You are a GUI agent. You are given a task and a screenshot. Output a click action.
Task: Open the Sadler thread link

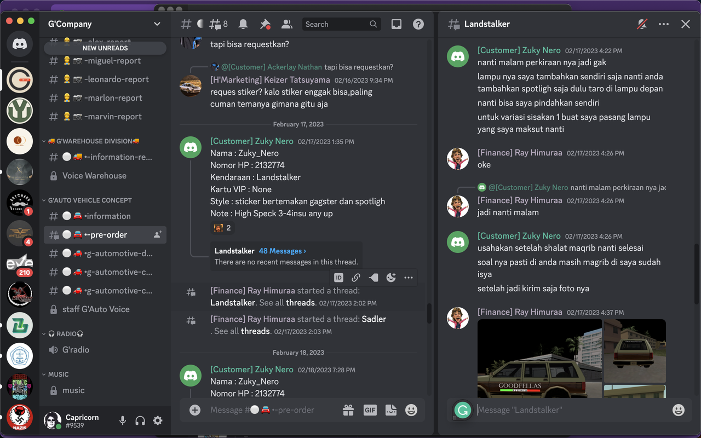click(374, 319)
